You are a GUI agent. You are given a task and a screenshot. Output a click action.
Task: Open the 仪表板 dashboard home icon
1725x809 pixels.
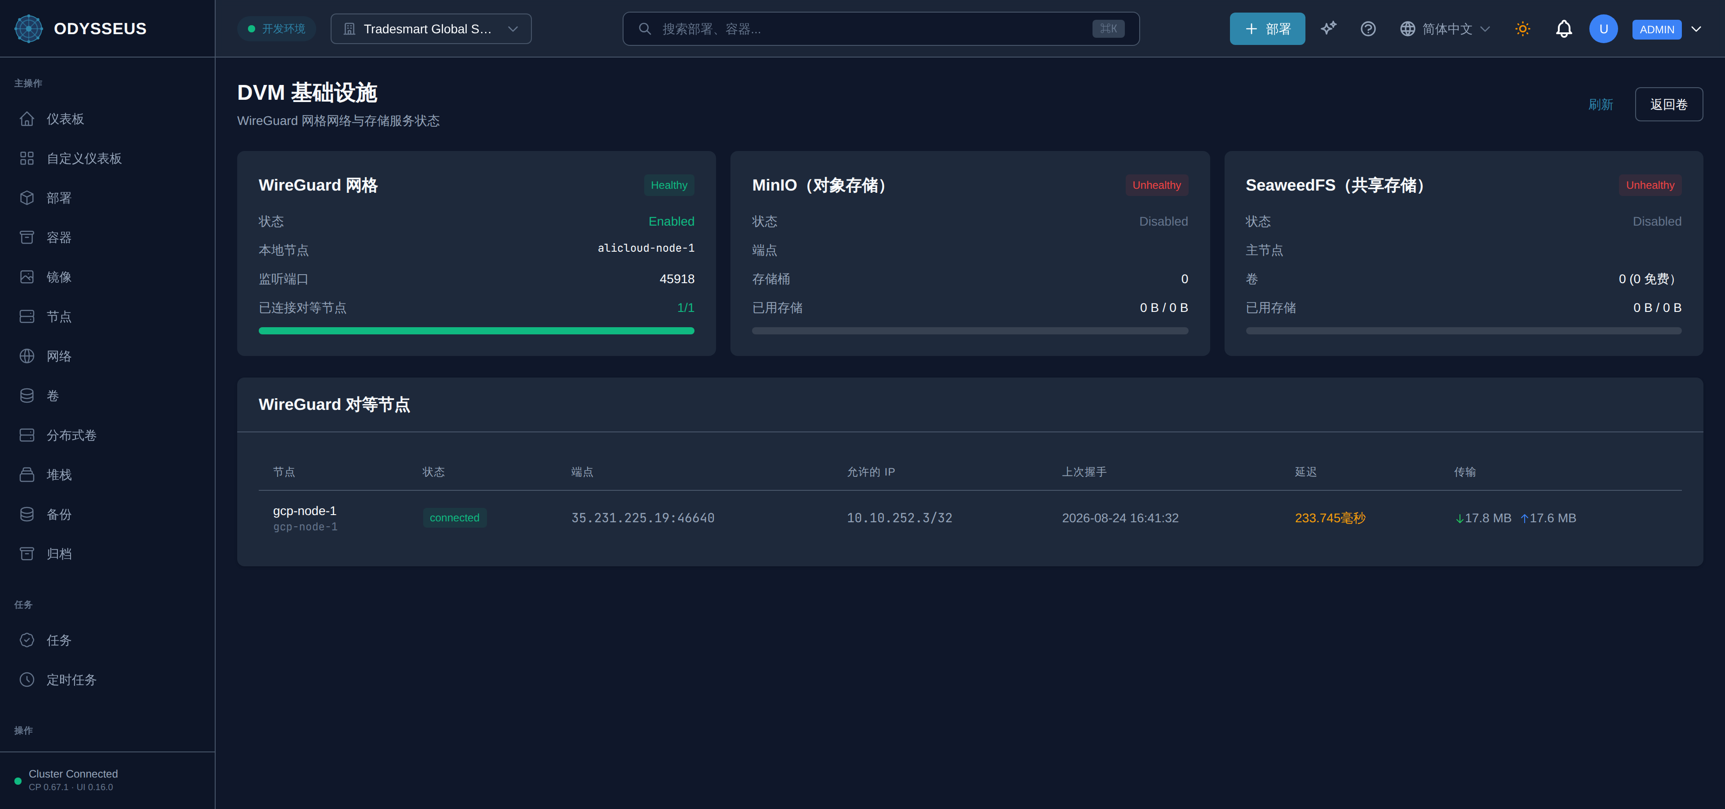click(27, 119)
